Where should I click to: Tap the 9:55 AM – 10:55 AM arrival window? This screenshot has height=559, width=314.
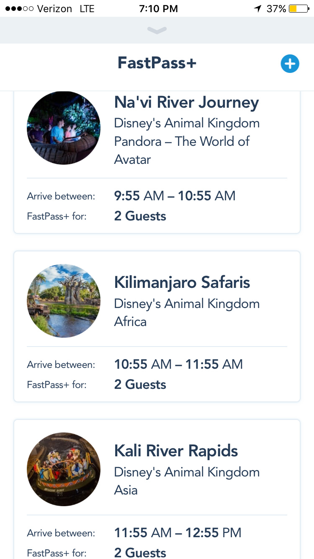pyautogui.click(x=175, y=196)
